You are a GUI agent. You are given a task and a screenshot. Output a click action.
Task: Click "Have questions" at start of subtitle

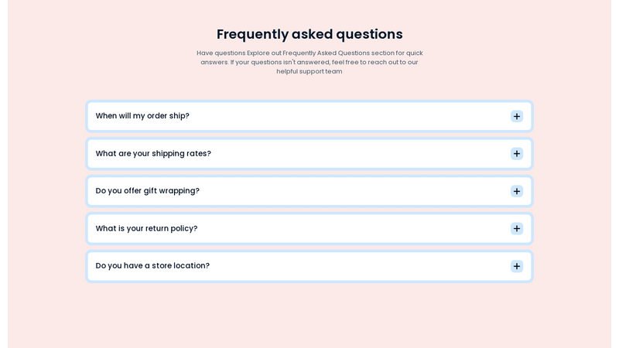coord(221,53)
